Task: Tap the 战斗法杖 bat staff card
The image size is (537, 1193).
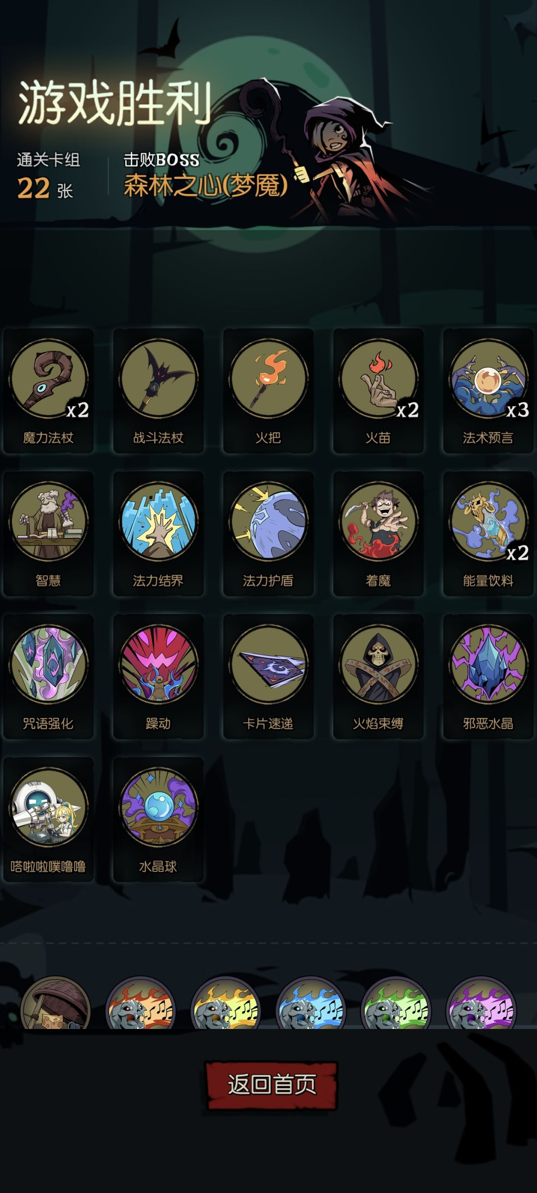Action: pos(158,391)
